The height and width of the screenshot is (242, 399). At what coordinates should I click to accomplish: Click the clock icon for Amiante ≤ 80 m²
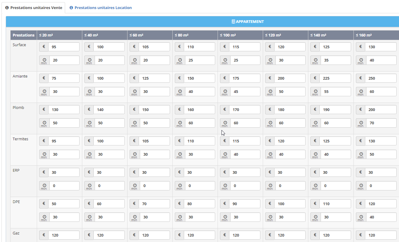click(180, 91)
